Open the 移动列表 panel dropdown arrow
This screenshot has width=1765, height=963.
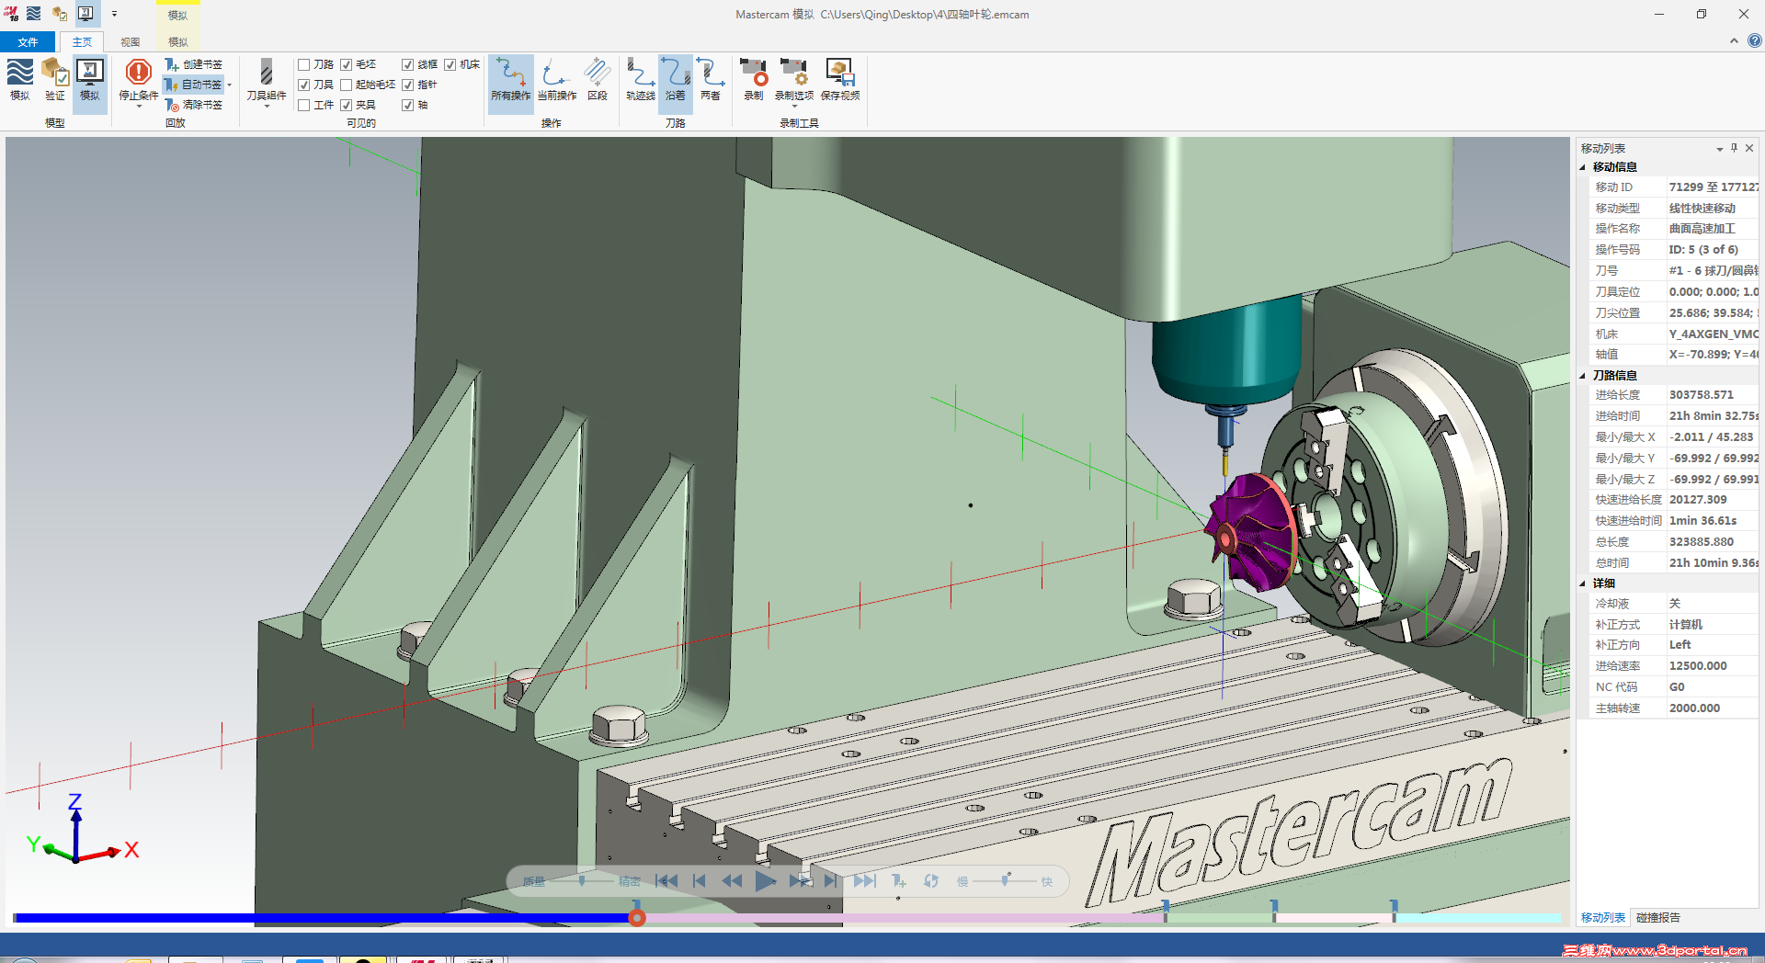tap(1719, 149)
